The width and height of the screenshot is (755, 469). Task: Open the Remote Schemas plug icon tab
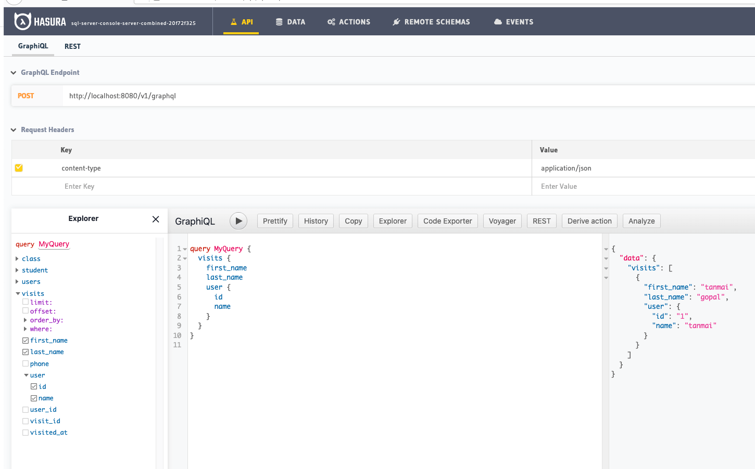396,22
